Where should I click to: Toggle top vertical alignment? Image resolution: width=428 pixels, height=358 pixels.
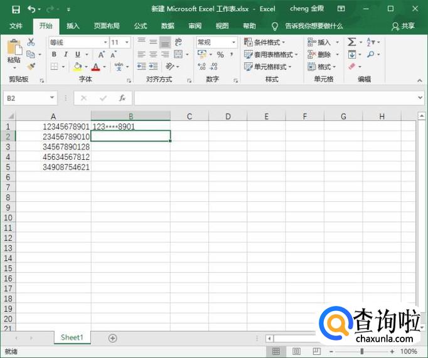tap(141, 42)
